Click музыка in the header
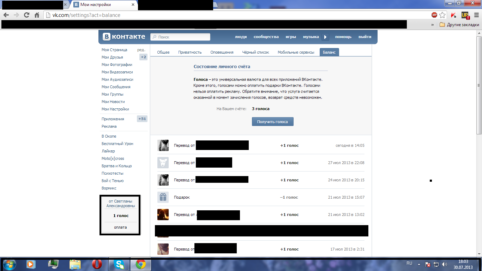The width and height of the screenshot is (482, 271). [311, 37]
